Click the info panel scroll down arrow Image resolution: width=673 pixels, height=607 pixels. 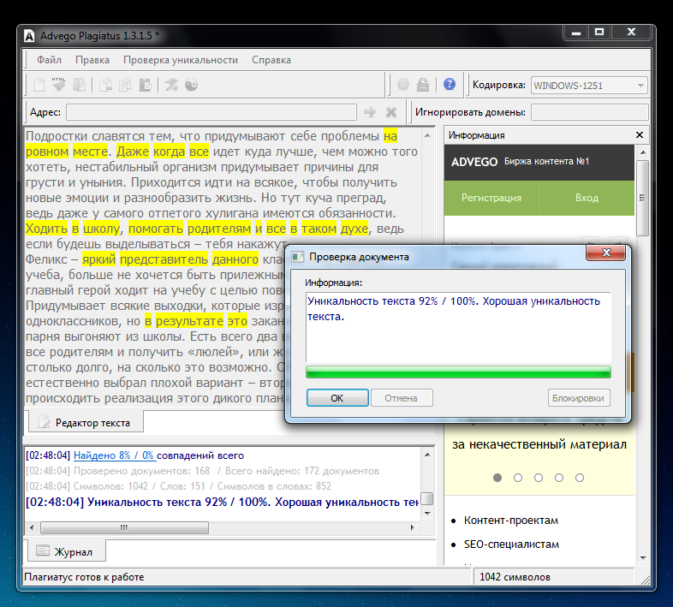click(x=642, y=557)
